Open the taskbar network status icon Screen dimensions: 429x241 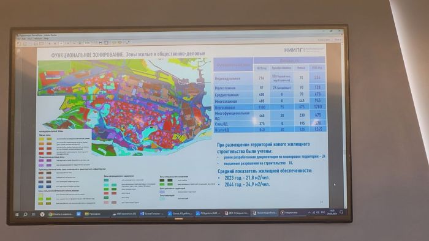click(x=314, y=212)
